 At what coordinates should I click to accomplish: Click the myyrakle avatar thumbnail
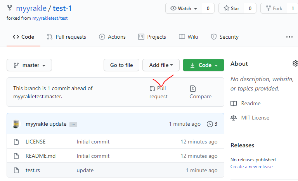pos(16,124)
